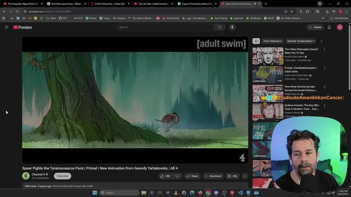Open Discord from the taskbar

pos(216,193)
